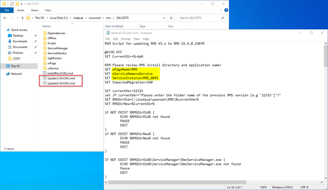Click Properties checkmark icon in Explorer title bar
Screen dimensions: 328x190
pos(12,4)
